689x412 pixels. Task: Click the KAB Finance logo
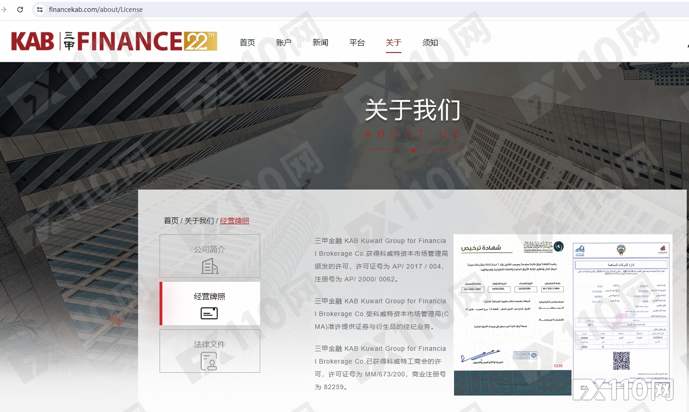point(114,41)
